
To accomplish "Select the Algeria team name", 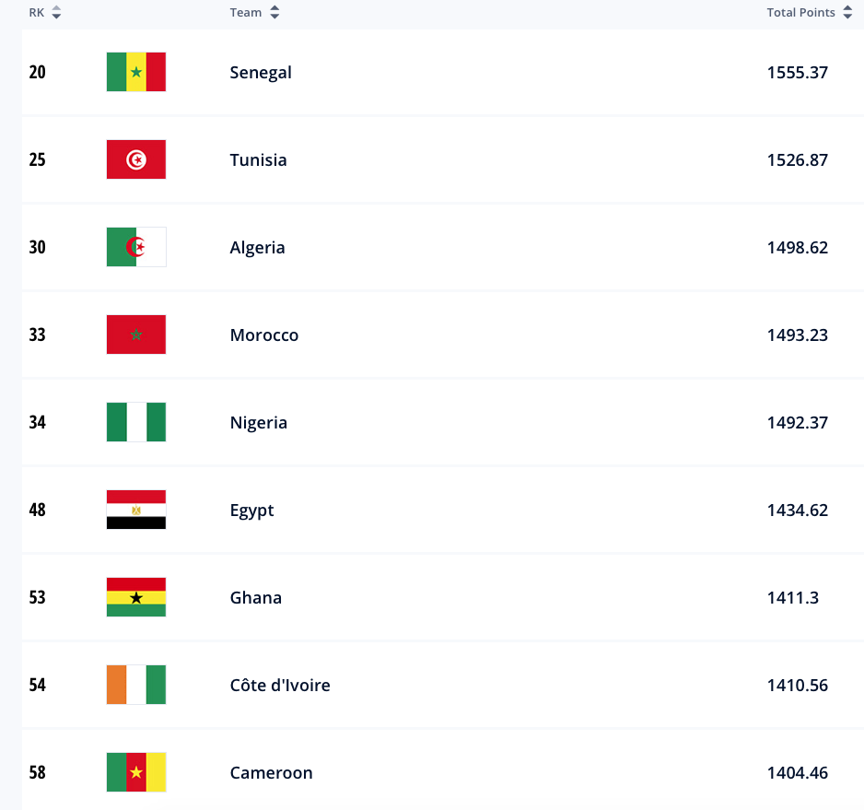I will 257,248.
